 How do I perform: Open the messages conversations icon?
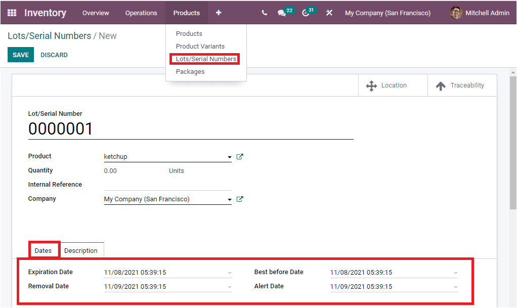coord(282,13)
